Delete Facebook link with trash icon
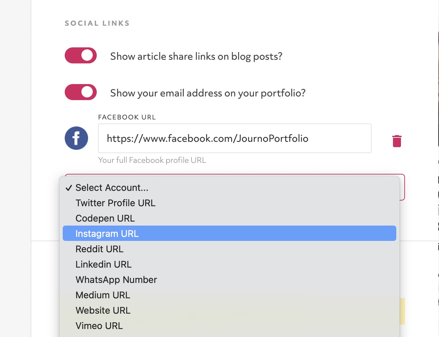The image size is (439, 337). pyautogui.click(x=397, y=141)
